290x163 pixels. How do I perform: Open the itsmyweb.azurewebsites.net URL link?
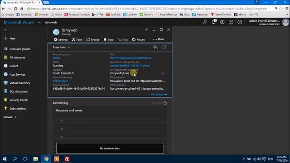[x=131, y=58]
